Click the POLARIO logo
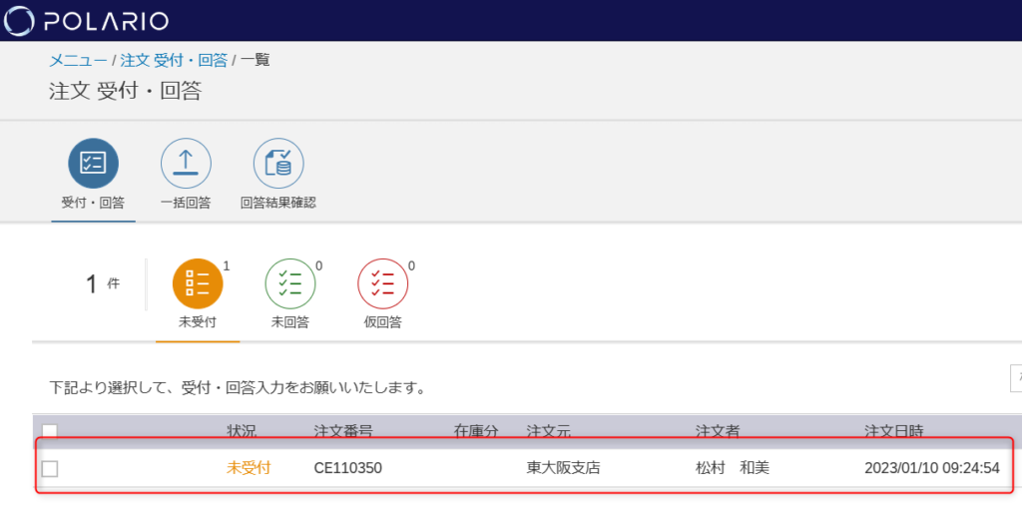1022x522 pixels. tap(86, 20)
